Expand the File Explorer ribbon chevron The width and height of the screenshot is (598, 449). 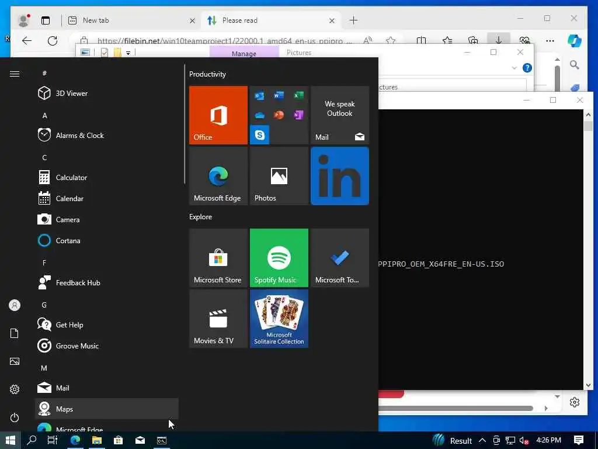click(x=514, y=68)
